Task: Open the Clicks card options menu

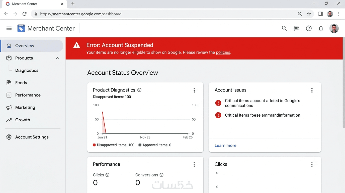Action: (312, 164)
